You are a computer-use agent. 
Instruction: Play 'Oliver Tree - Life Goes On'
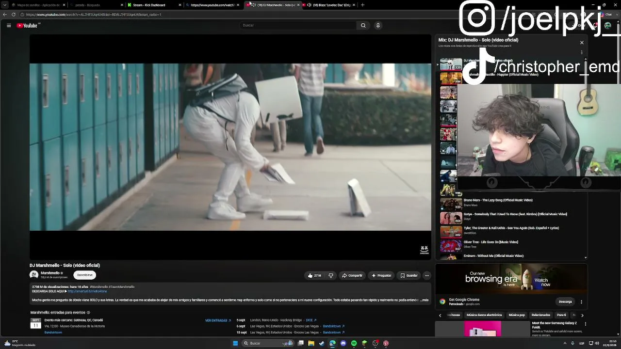512,246
